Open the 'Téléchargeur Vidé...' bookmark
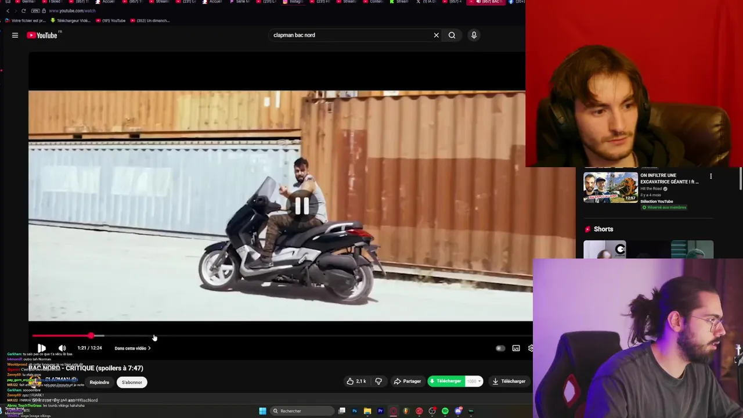 click(71, 20)
